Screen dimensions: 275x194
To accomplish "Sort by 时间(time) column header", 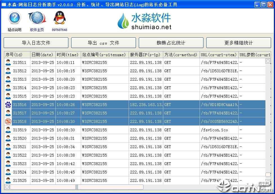I will tap(68, 55).
